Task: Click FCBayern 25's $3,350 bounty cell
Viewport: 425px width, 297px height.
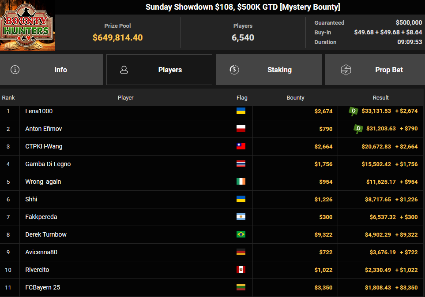Action: click(x=295, y=287)
